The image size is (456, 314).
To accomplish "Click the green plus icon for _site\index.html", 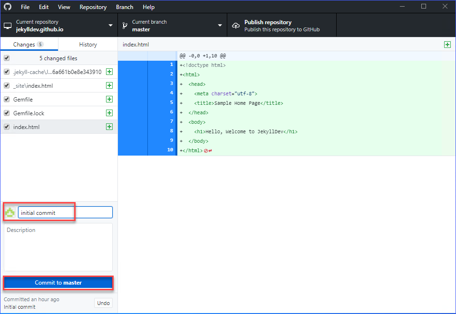I will click(x=109, y=85).
